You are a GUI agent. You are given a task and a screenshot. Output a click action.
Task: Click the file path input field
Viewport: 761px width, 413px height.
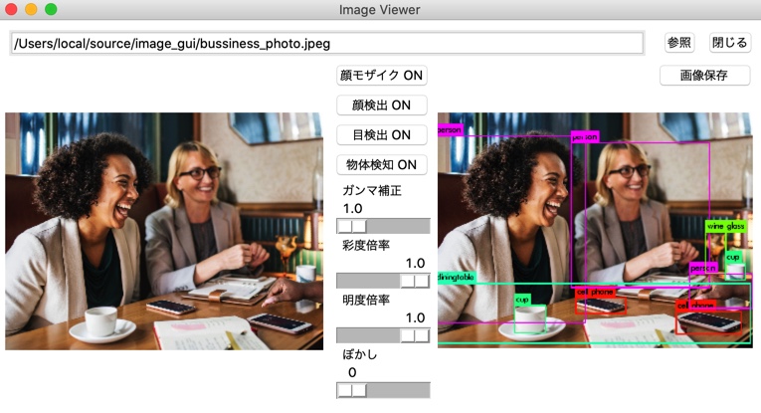click(327, 44)
